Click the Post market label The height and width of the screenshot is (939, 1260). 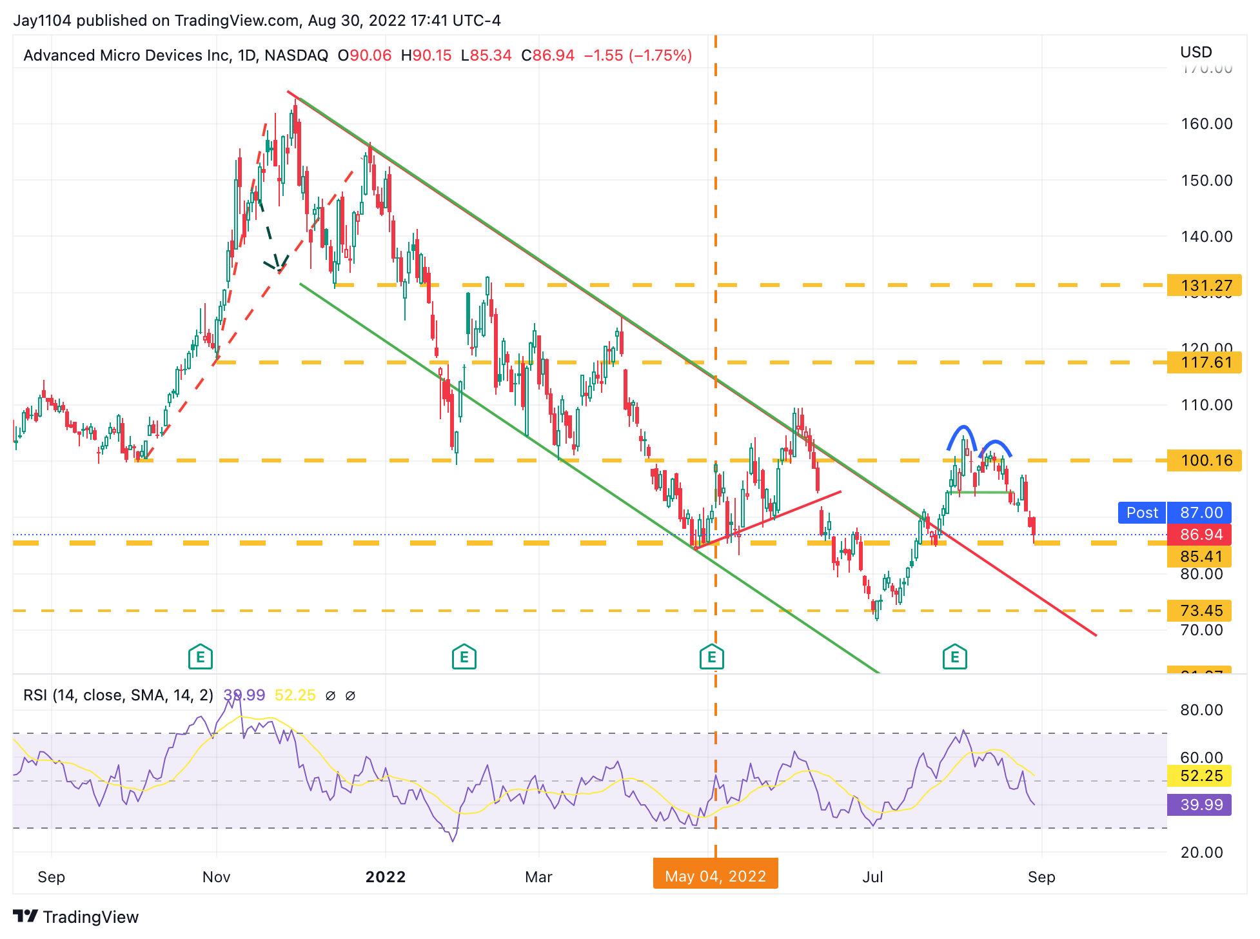(1142, 513)
